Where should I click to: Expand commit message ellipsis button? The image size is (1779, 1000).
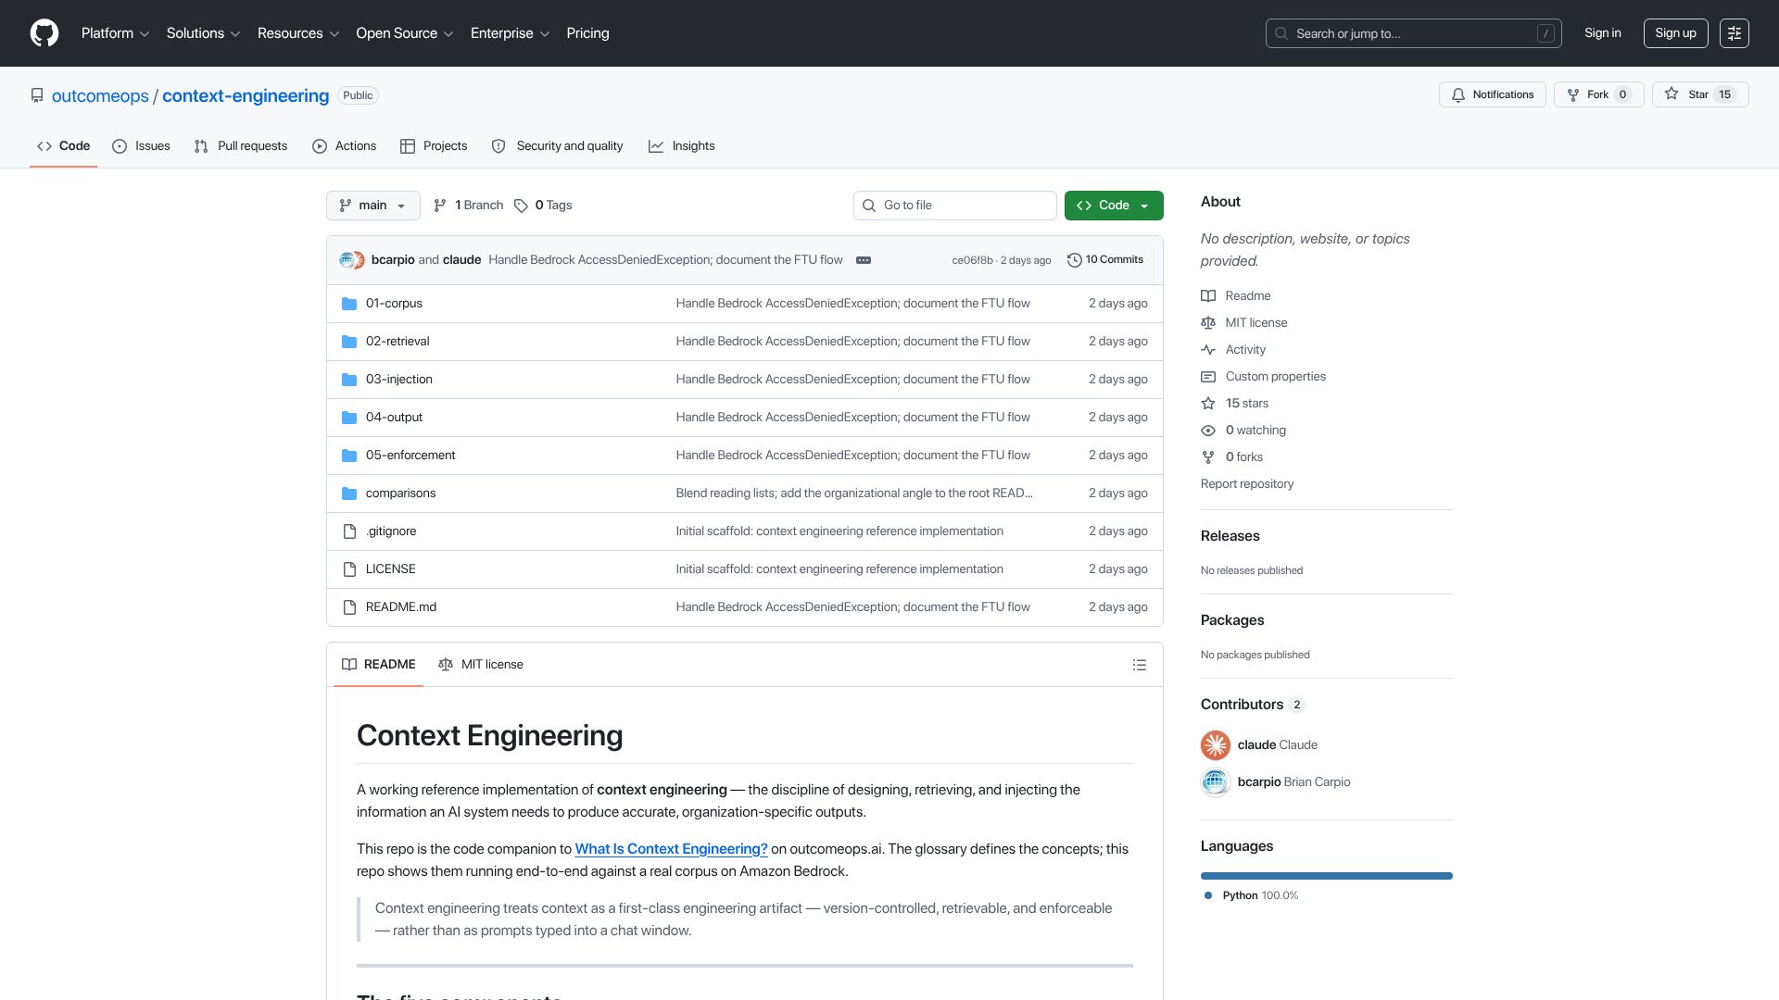click(x=864, y=260)
